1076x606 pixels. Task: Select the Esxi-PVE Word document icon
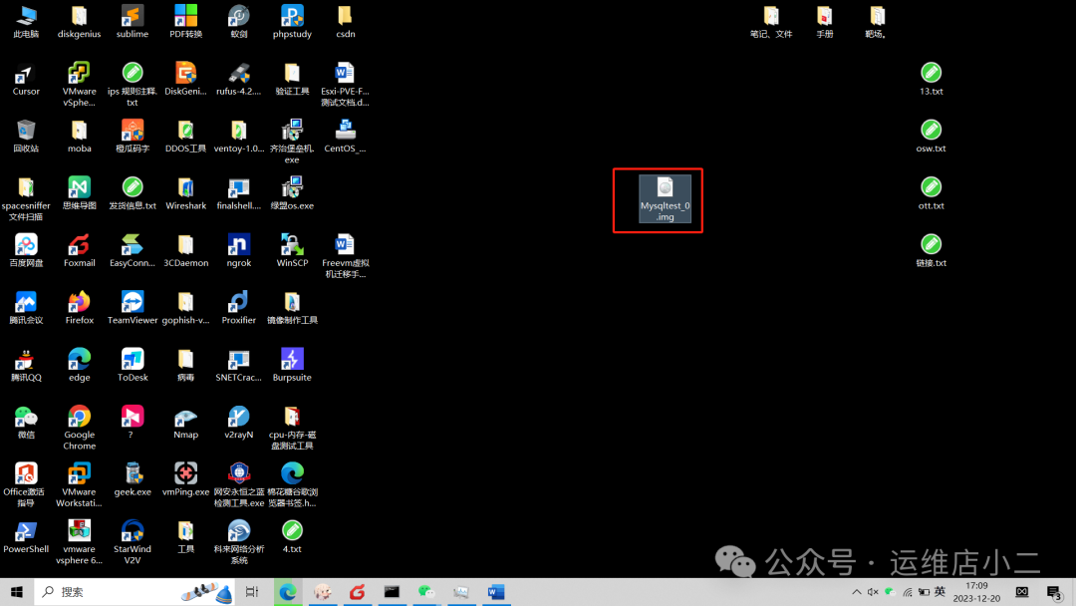(345, 85)
